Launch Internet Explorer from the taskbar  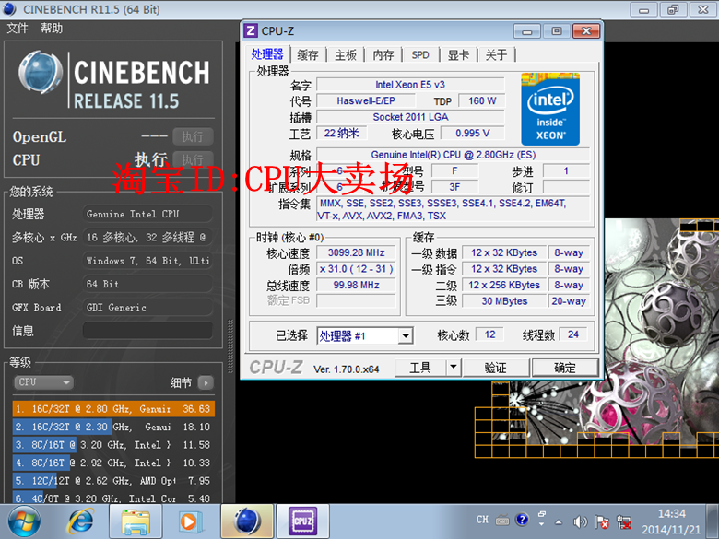(x=81, y=521)
